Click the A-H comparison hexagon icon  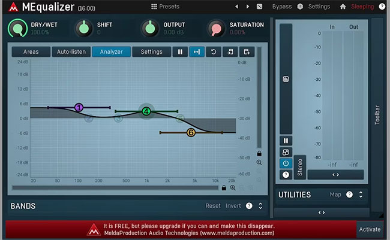[x=300, y=7]
